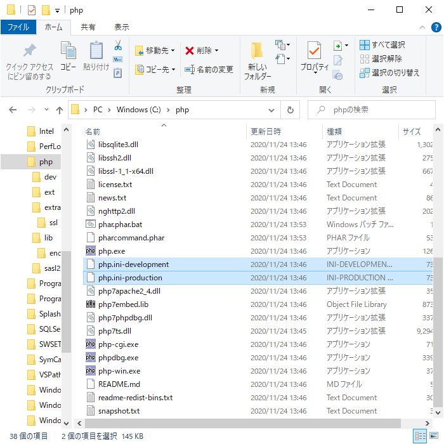
Task: Click the red X 削除 delete icon
Action: pos(201,50)
